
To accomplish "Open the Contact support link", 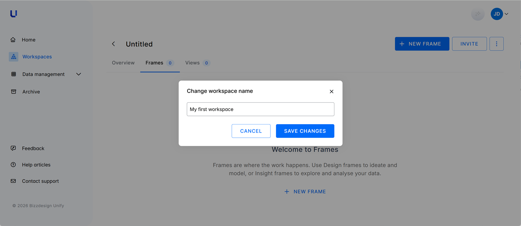I will click(x=40, y=181).
